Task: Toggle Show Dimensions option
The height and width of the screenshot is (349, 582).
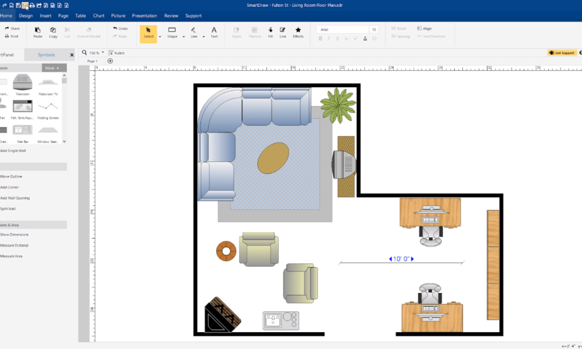Action: (x=15, y=234)
